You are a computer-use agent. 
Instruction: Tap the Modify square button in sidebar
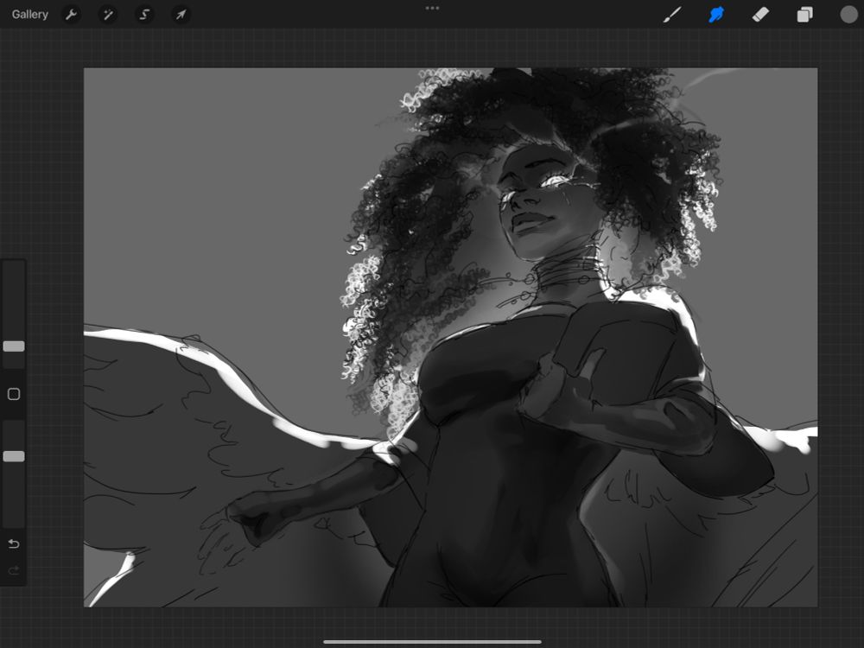click(14, 394)
